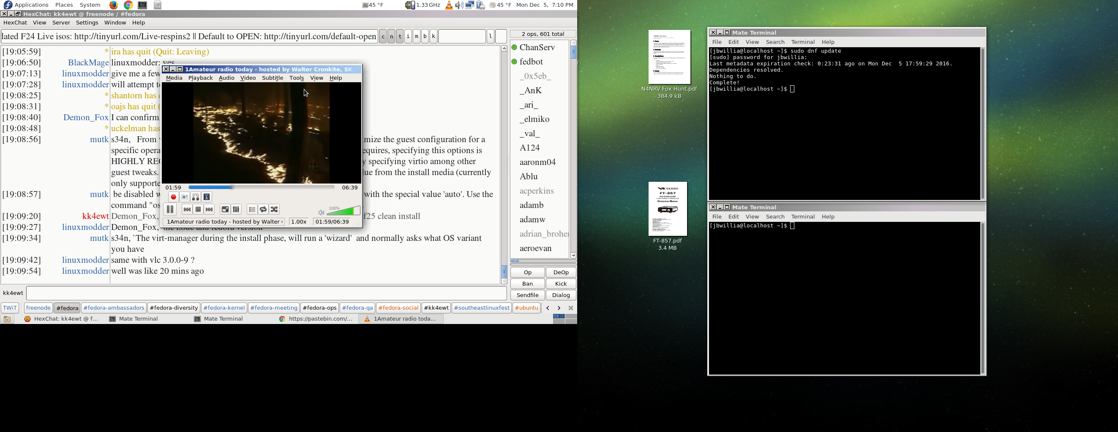Click VLC tray icon in panel
The height and width of the screenshot is (432, 1118).
[449, 5]
